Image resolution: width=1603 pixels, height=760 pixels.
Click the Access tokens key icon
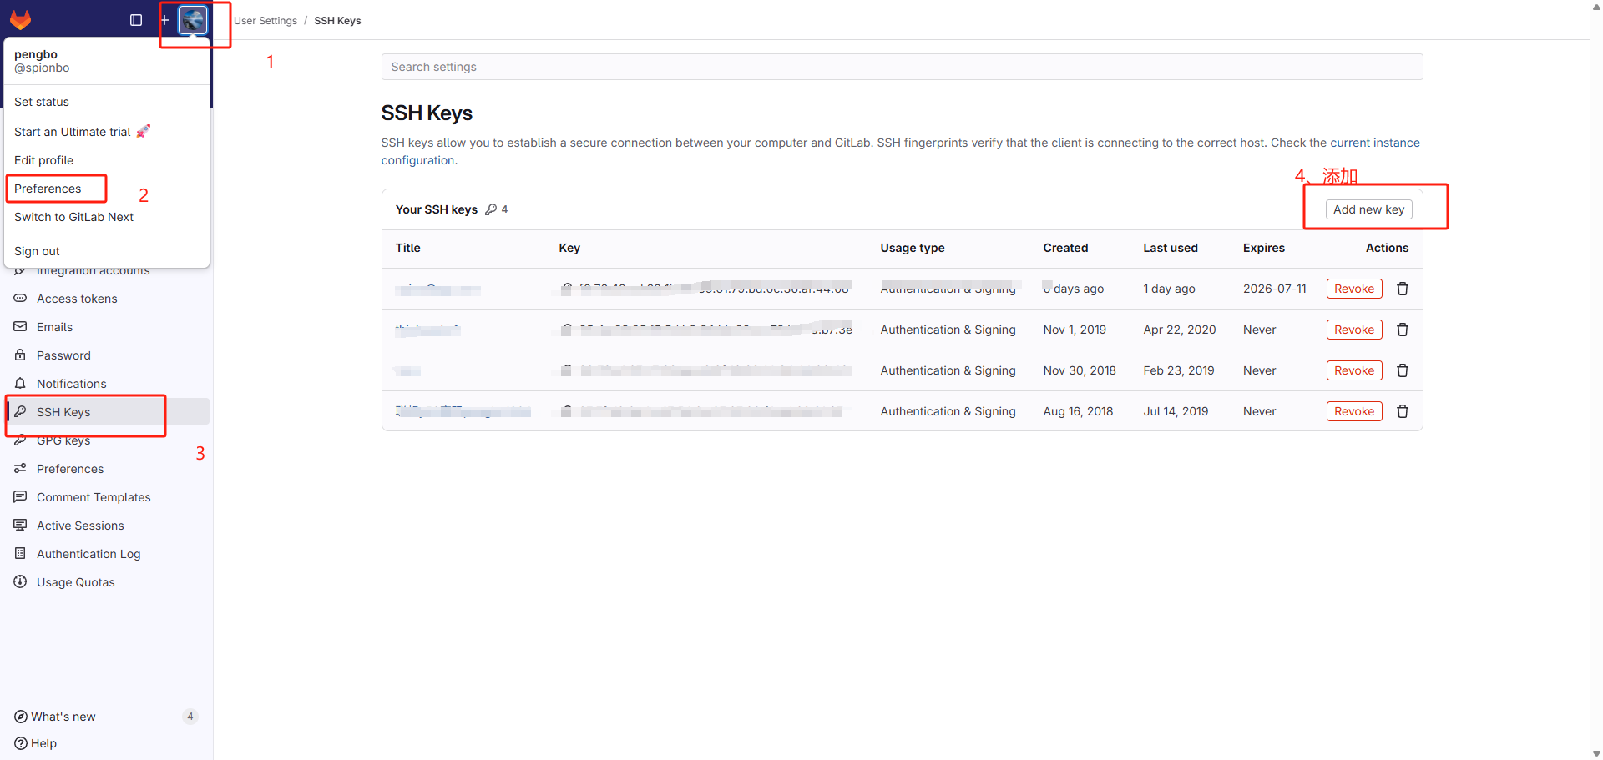tap(20, 298)
